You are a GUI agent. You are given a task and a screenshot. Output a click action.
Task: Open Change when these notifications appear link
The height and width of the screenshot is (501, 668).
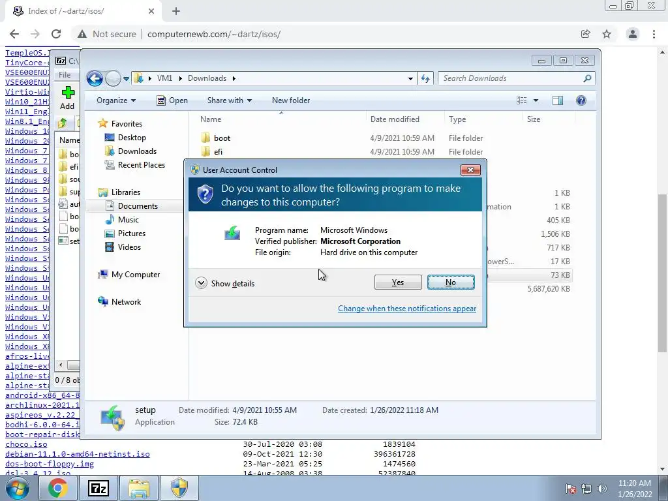click(x=407, y=309)
